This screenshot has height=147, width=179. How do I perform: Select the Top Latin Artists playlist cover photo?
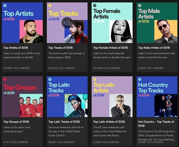pos(121,106)
